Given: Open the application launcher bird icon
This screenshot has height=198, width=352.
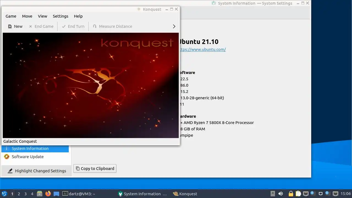Looking at the screenshot, I should pyautogui.click(x=4, y=194).
